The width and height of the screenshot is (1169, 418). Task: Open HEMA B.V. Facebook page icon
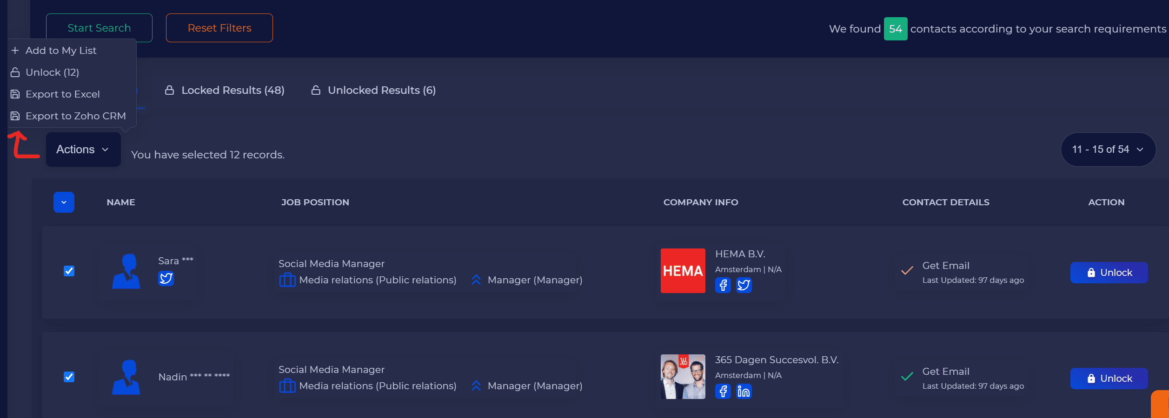coord(723,285)
